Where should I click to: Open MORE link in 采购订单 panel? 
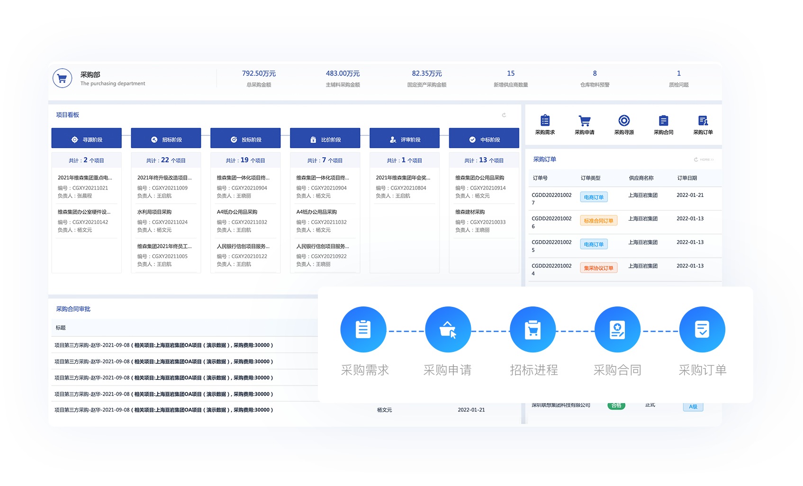point(704,160)
